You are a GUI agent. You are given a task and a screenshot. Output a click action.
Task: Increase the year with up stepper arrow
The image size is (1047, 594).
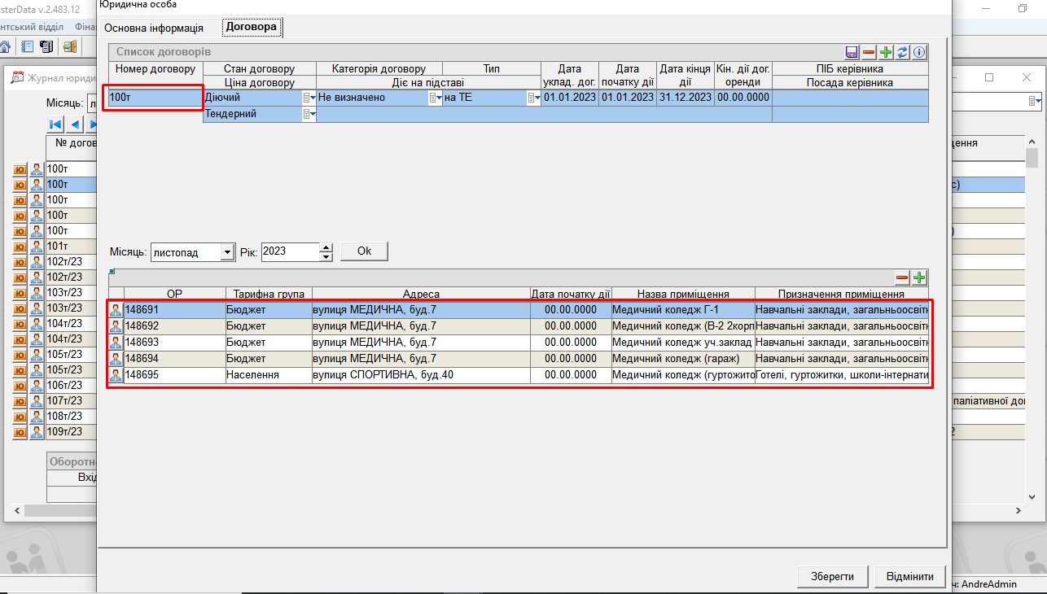point(326,247)
